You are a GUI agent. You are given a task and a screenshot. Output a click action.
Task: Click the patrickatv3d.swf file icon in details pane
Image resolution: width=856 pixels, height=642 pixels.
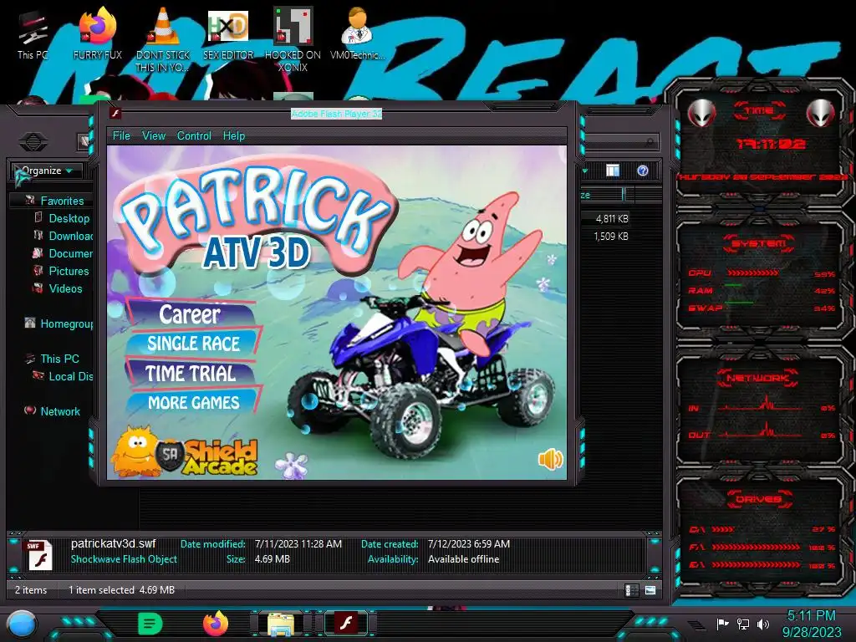coord(40,555)
